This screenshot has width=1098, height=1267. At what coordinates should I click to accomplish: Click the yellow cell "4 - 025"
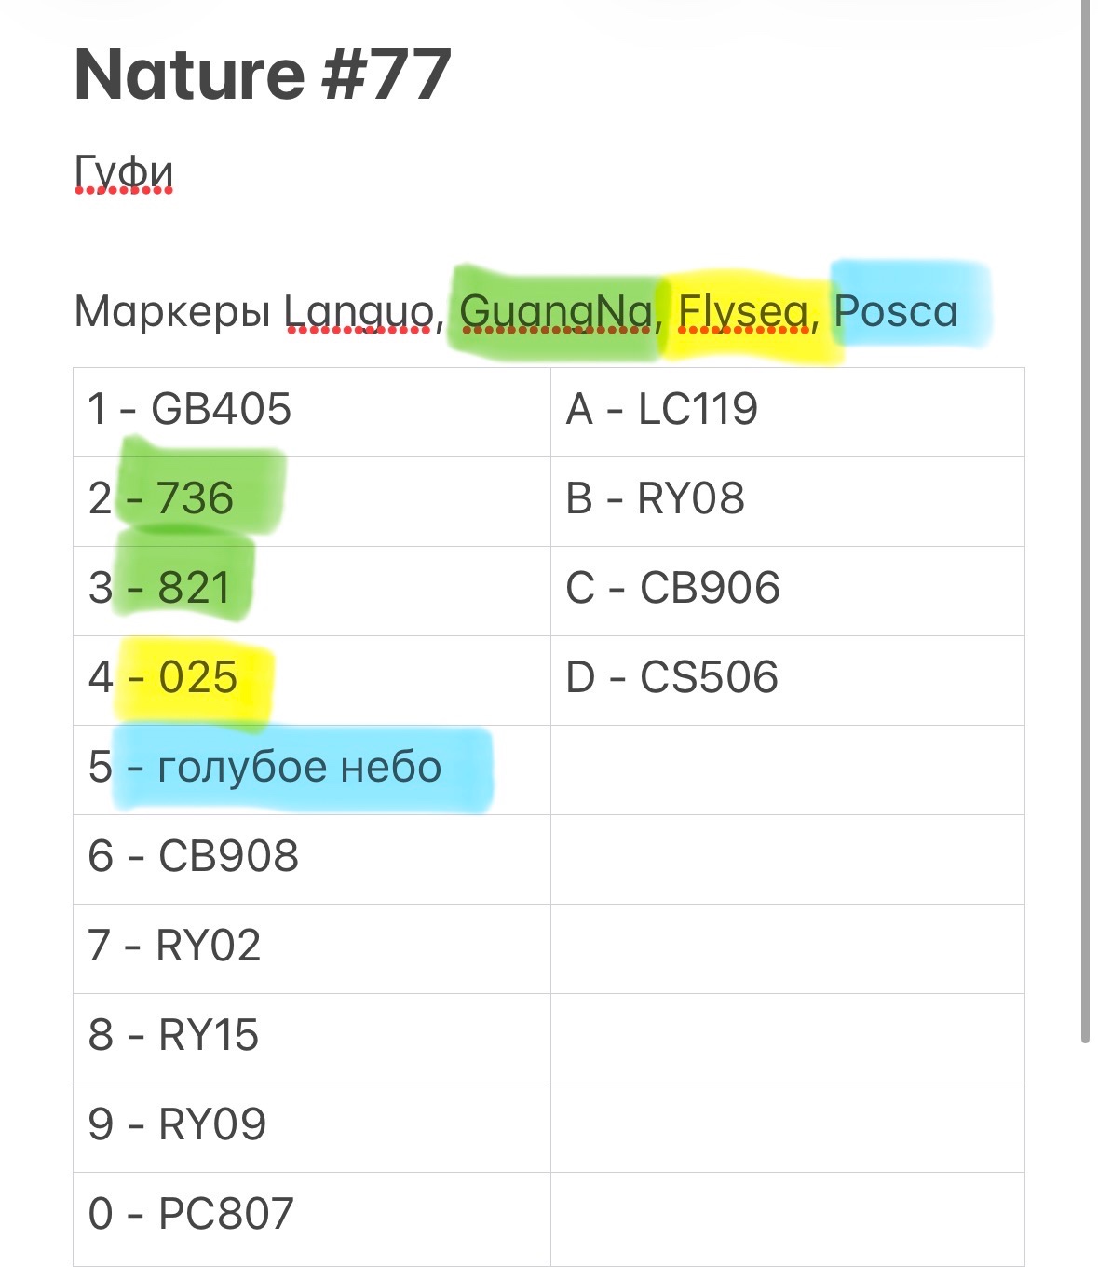(312, 680)
